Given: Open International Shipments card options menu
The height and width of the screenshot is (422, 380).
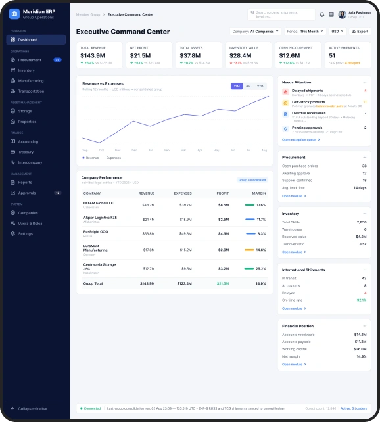Looking at the screenshot, I should tap(365, 270).
